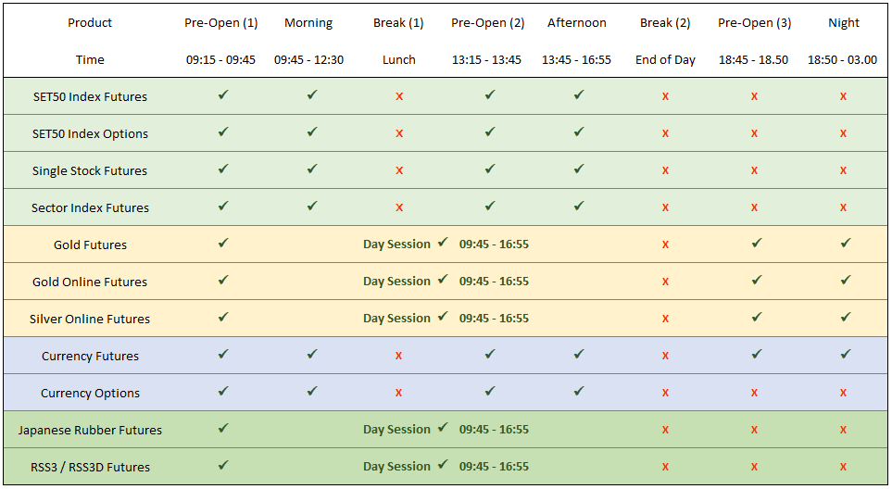Click the End of Day header text
Screen dimensions: 892x489
[x=665, y=60]
